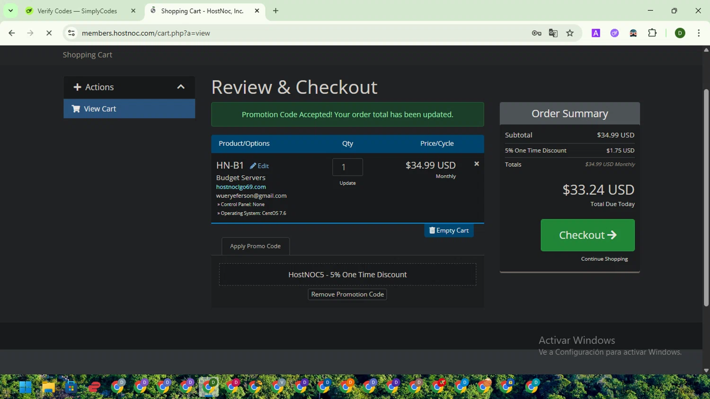
Task: Close the Verify Codes tab
Action: (x=133, y=10)
